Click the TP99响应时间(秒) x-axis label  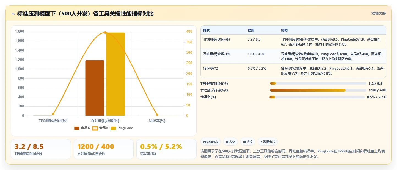point(53,121)
